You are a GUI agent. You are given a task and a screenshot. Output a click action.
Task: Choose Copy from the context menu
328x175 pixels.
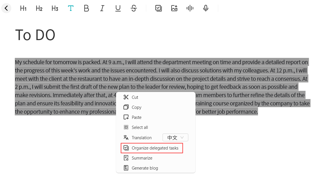136,107
